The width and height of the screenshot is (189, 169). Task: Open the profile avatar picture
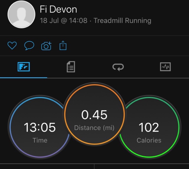[x=22, y=14]
